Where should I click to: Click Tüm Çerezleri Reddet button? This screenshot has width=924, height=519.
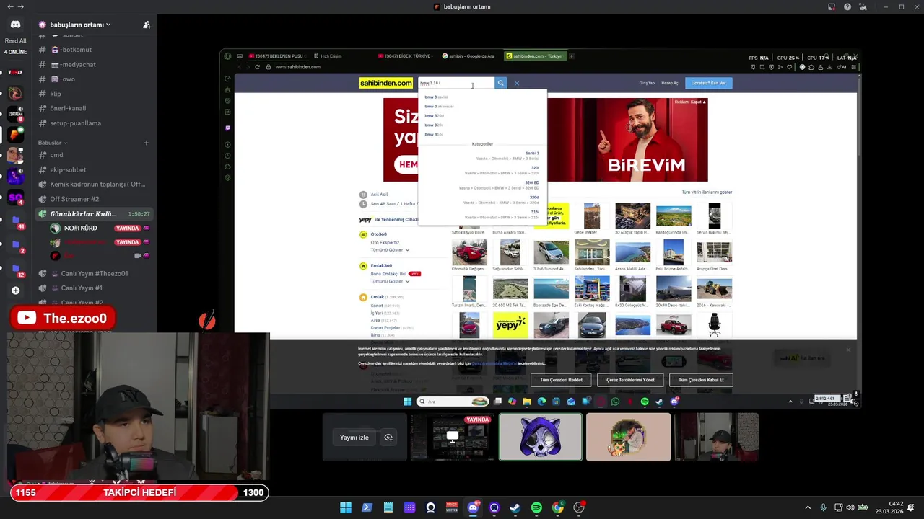561,380
